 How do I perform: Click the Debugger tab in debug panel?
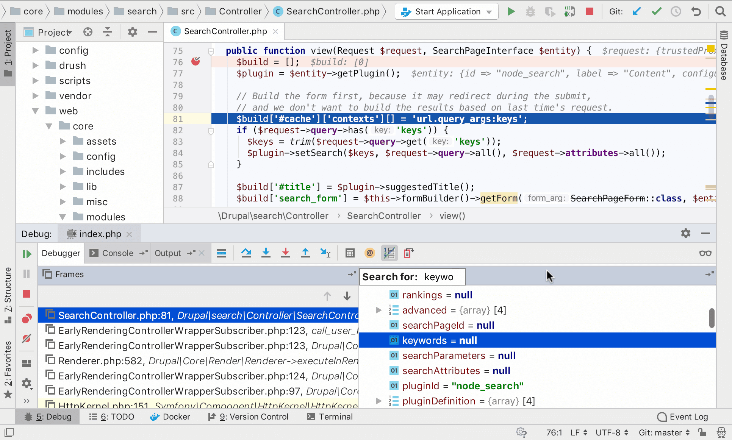point(61,253)
